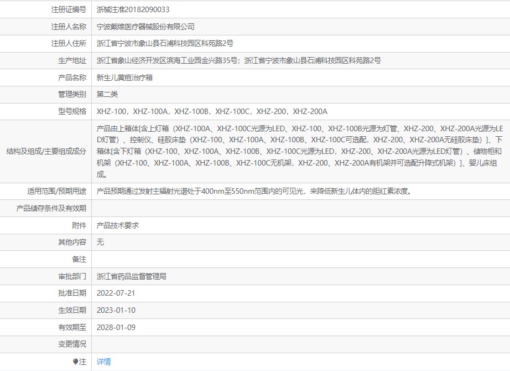Click the 备注 field label
The height and width of the screenshot is (371, 510).
click(x=79, y=259)
